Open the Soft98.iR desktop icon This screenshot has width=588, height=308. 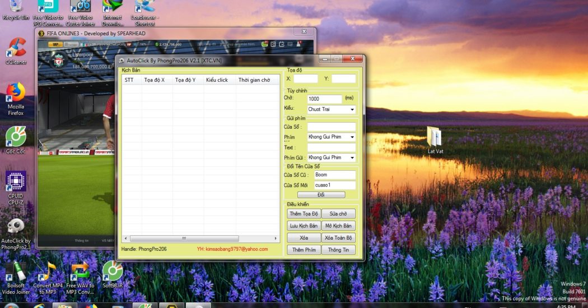click(x=113, y=274)
